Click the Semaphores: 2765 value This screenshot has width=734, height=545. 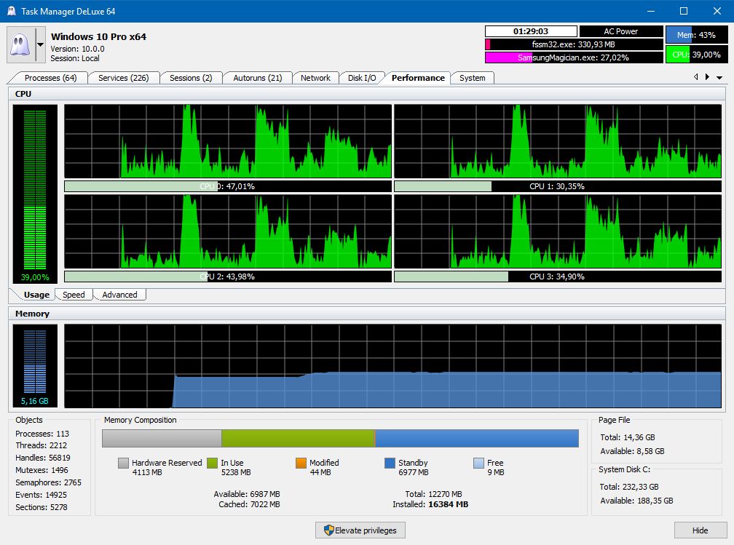48,482
